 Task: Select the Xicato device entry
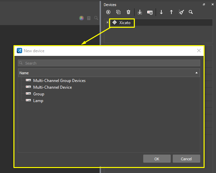point(125,23)
